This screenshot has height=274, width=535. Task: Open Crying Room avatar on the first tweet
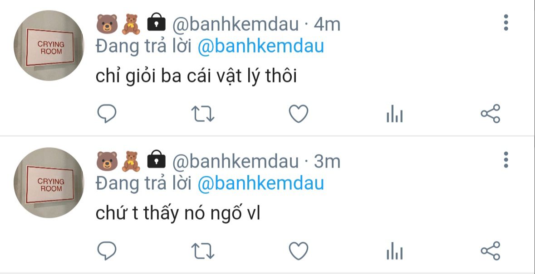(x=49, y=46)
